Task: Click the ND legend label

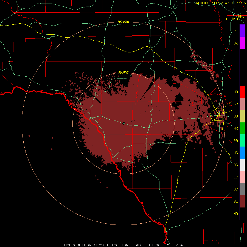Action: (x=235, y=214)
